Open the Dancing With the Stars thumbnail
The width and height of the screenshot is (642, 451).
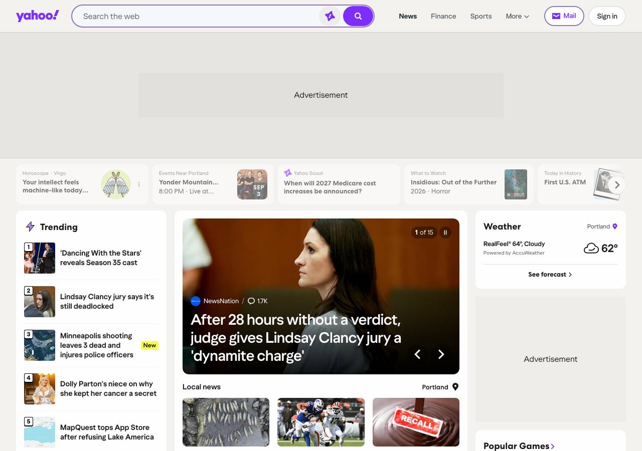(x=40, y=258)
